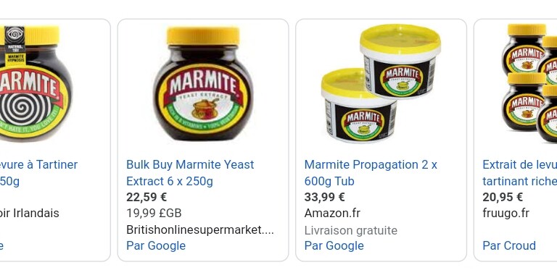Click the Par Google label under Amazon.fr
557x270 pixels.
coord(334,245)
